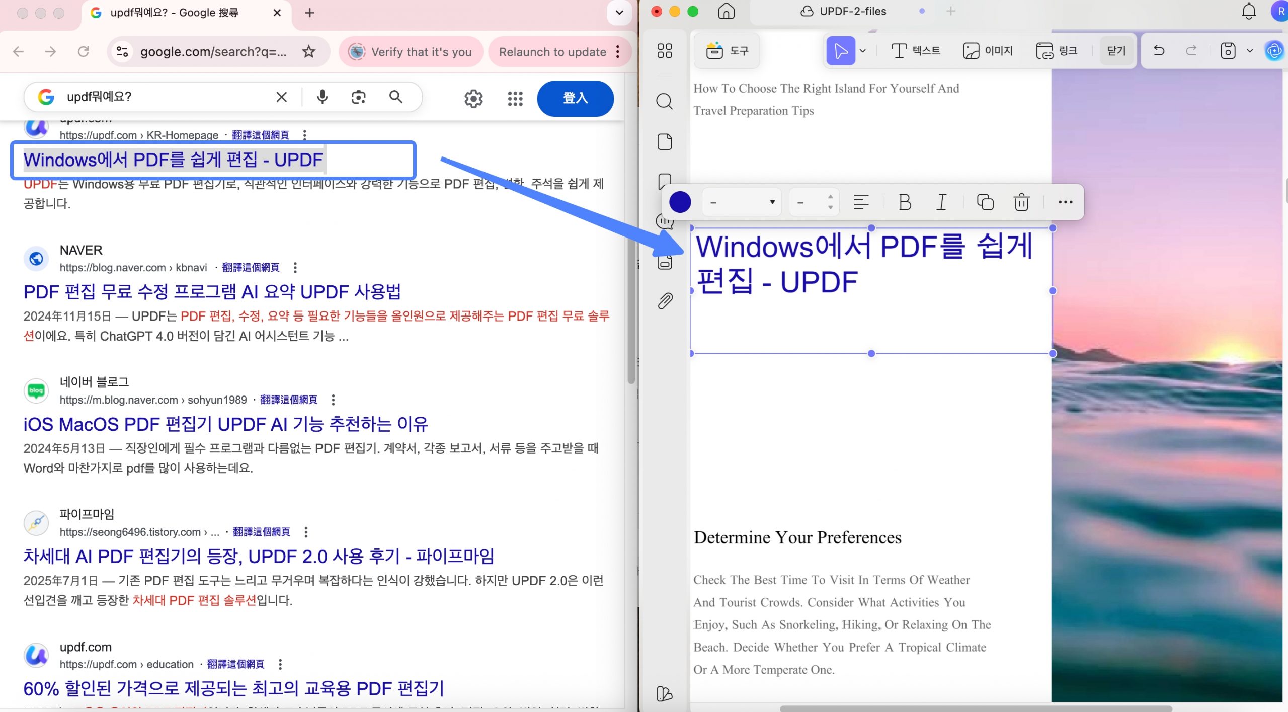
Task: Open text alignment options in floating toolbar
Action: [x=861, y=202]
